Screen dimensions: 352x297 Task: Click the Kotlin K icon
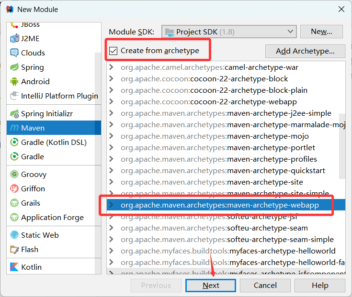14,267
